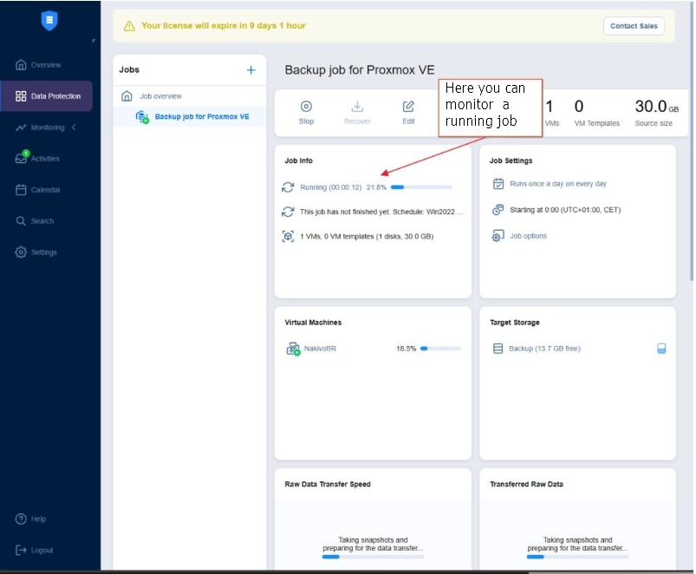
Task: Select Job overview in Jobs tree
Action: 160,96
